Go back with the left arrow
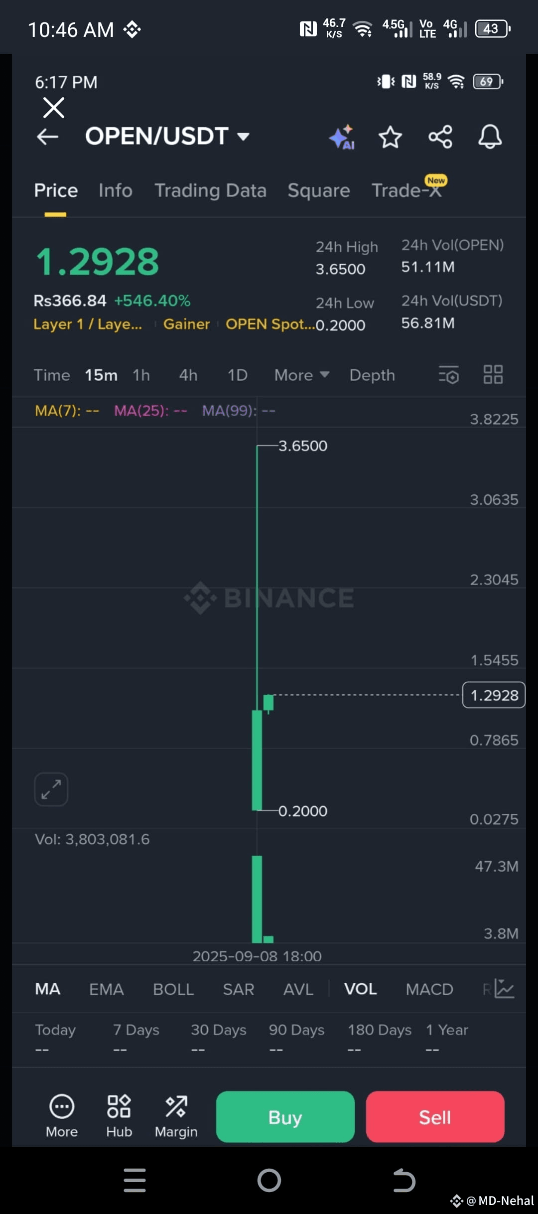The image size is (538, 1214). click(x=47, y=137)
